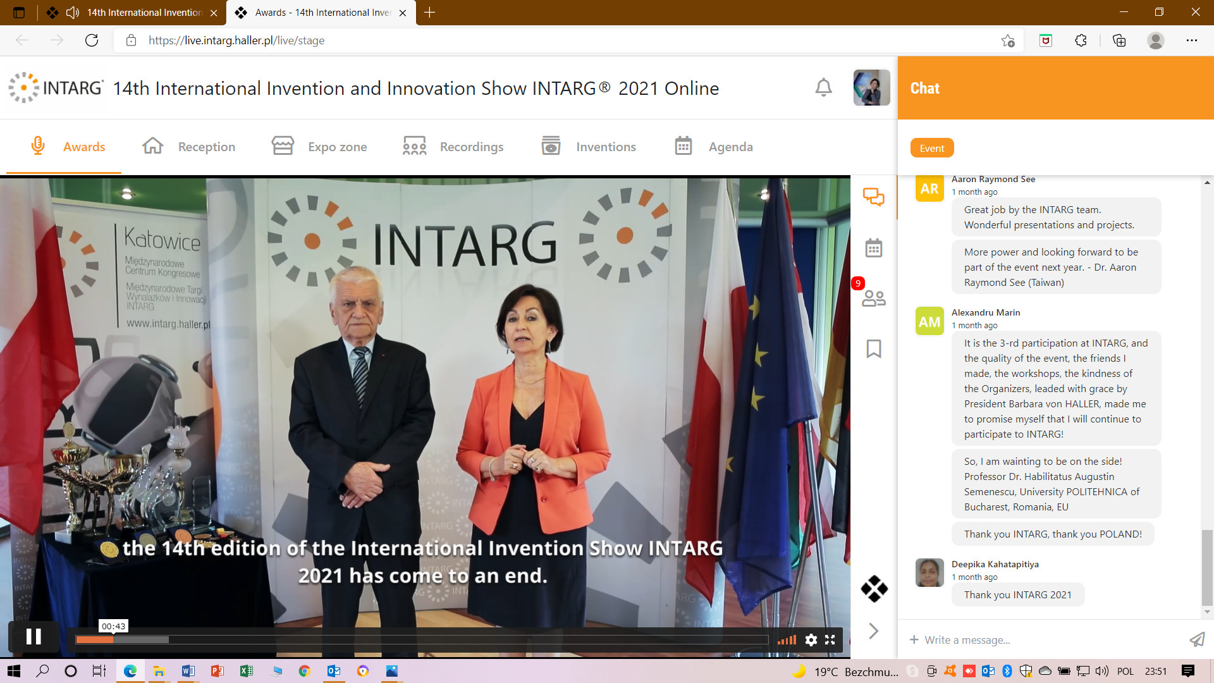This screenshot has height=683, width=1214.
Task: Add attachment plus icon in chat
Action: point(914,640)
